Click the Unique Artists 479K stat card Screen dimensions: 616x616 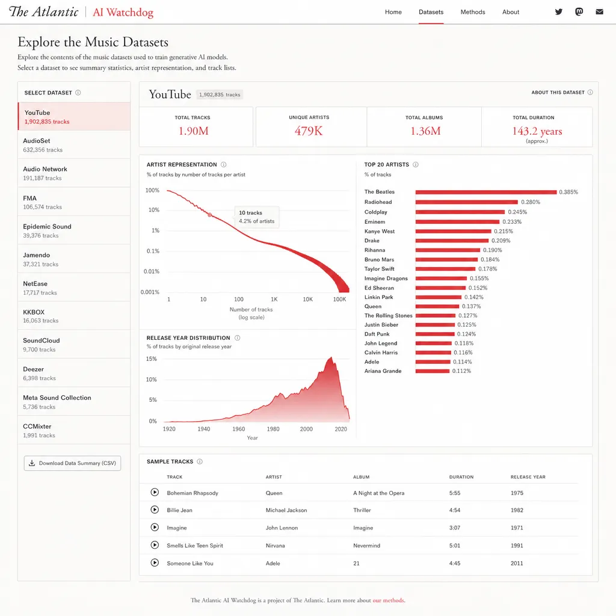point(311,127)
